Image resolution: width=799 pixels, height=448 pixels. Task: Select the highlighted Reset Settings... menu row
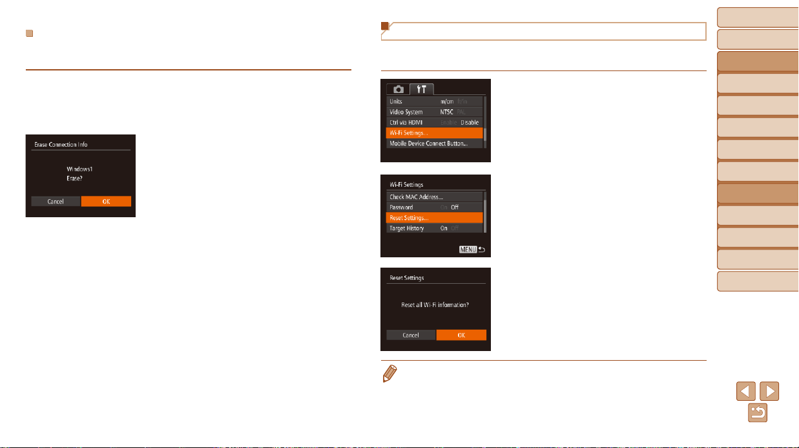coord(434,218)
